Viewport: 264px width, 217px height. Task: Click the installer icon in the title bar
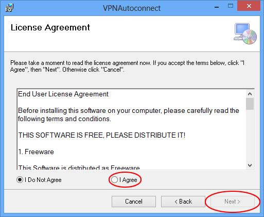9,8
